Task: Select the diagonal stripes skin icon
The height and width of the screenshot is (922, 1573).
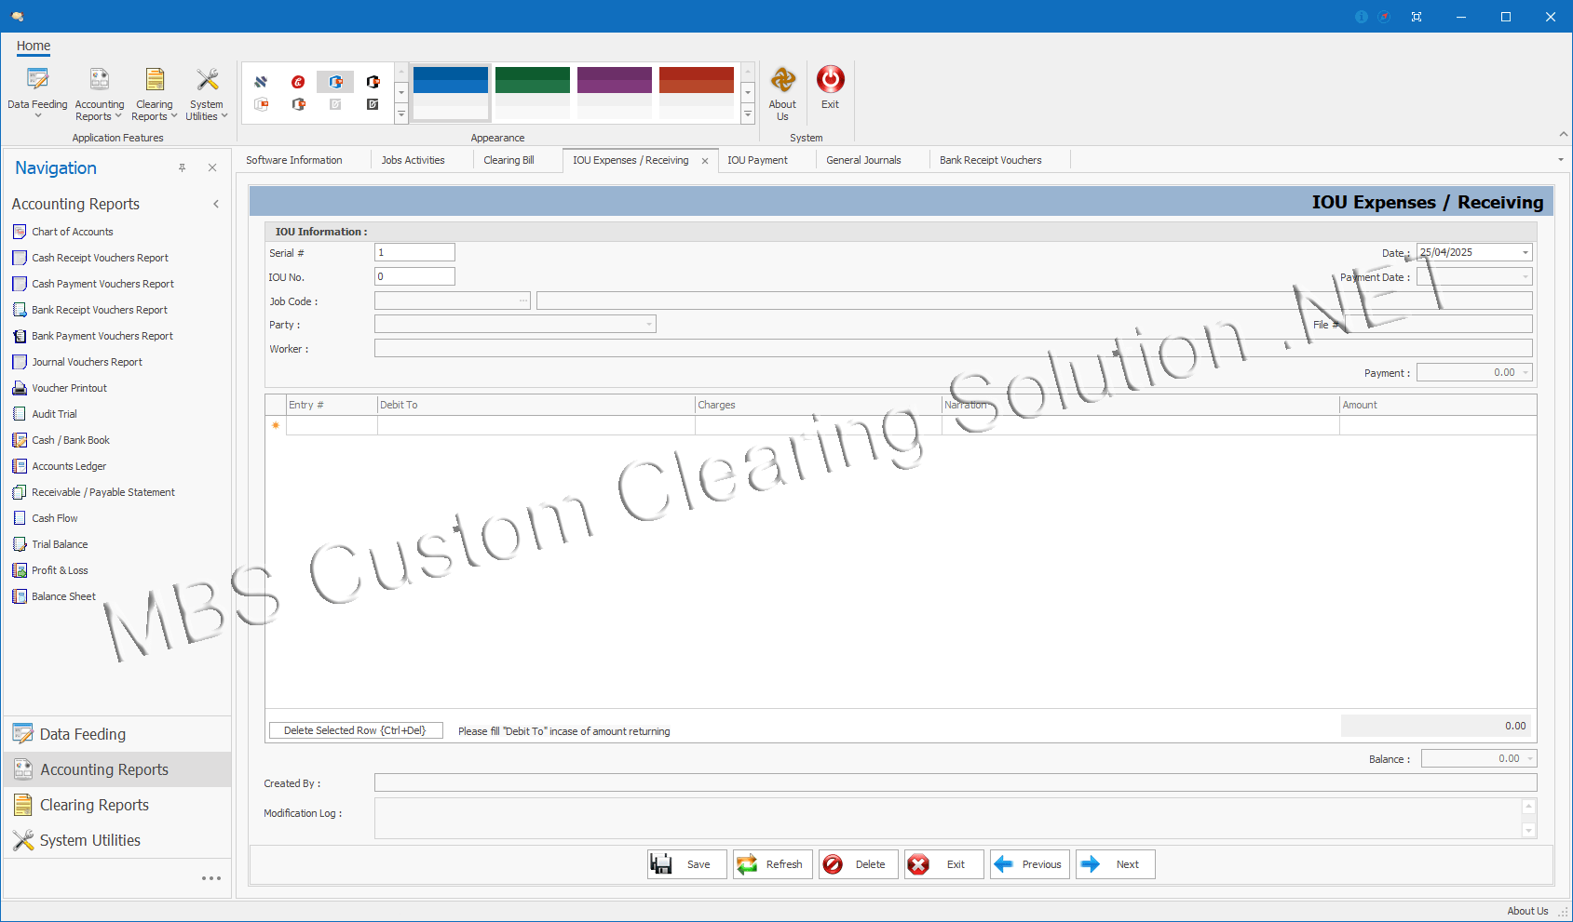Action: click(261, 82)
